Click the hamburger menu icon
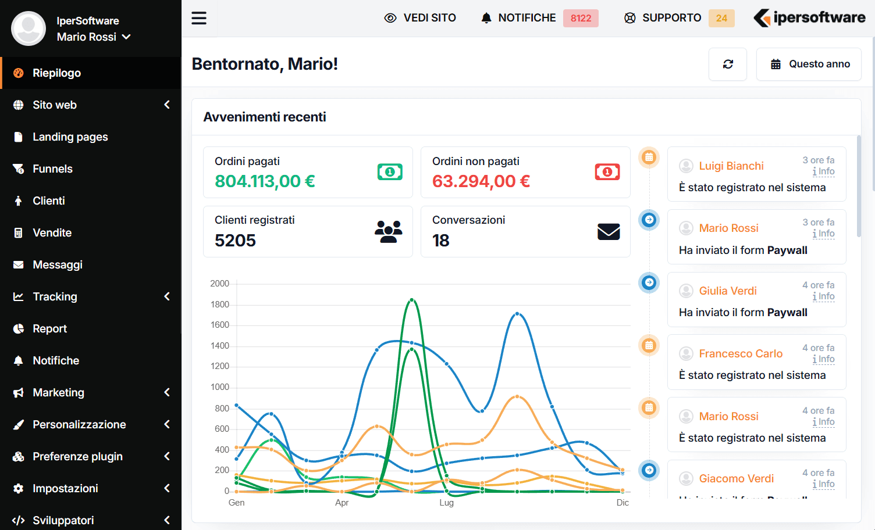Image resolution: width=875 pixels, height=530 pixels. 199,18
